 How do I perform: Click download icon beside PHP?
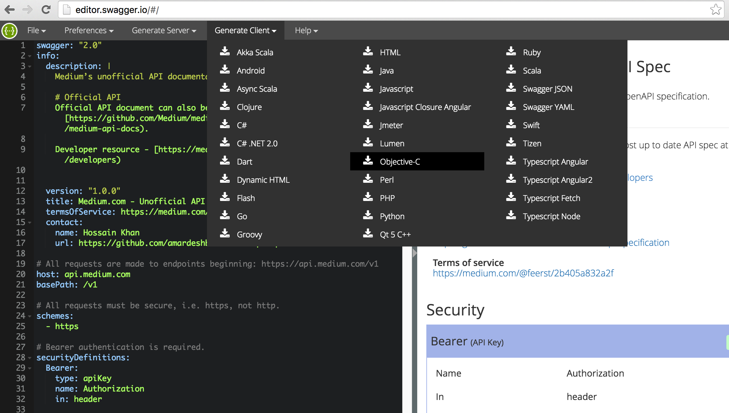point(368,197)
